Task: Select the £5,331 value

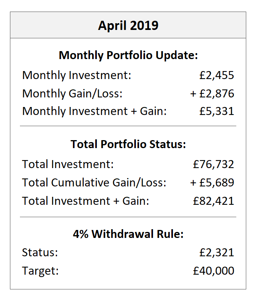Action: pyautogui.click(x=216, y=111)
